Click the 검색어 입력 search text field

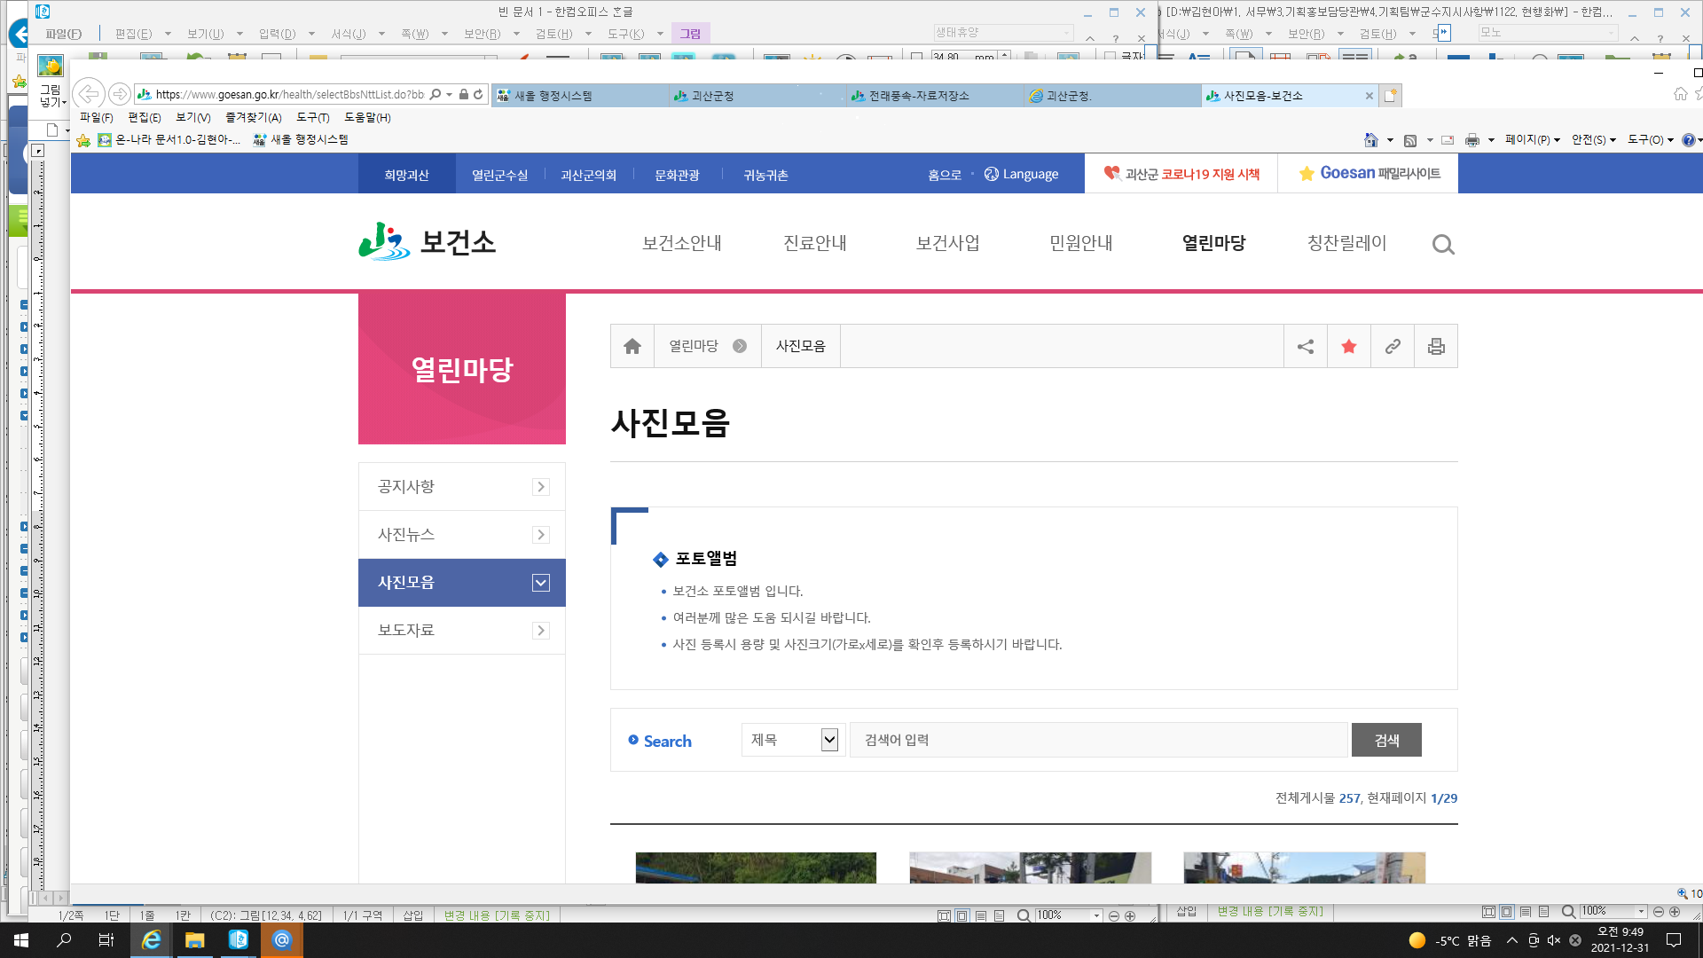click(x=1098, y=740)
